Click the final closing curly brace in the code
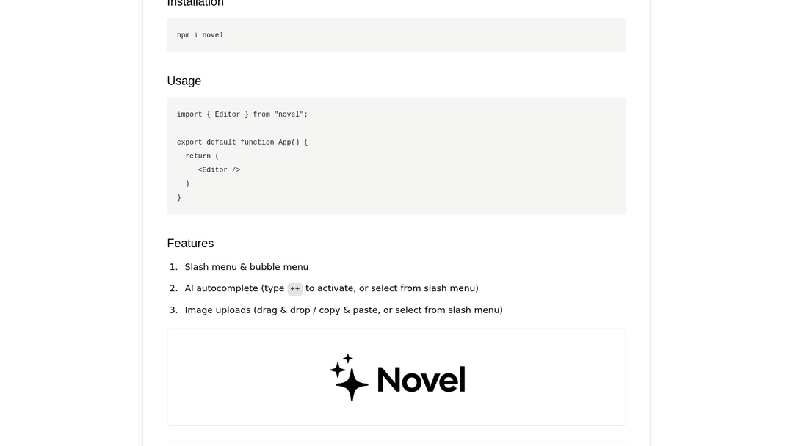This screenshot has width=793, height=446. click(x=179, y=198)
